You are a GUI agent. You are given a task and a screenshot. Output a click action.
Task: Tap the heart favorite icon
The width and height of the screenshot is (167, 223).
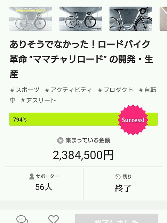(54, 219)
